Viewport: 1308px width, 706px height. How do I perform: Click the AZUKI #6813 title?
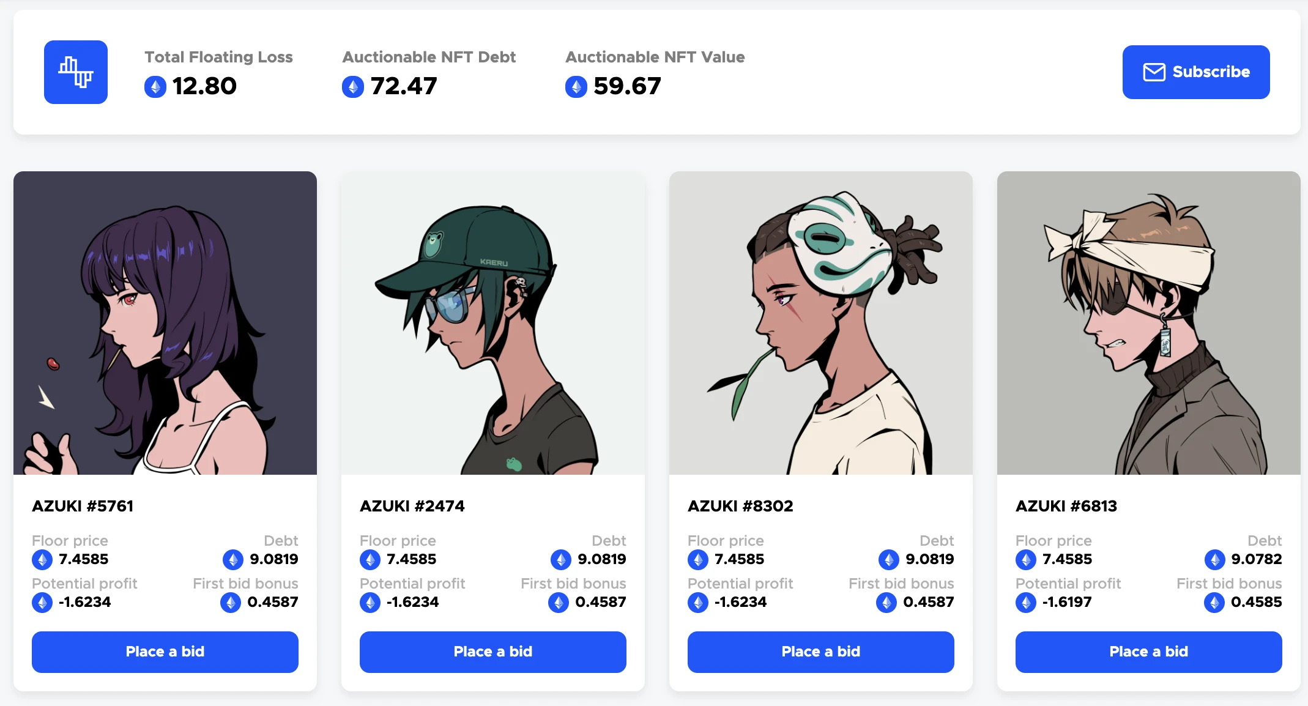(x=1066, y=506)
